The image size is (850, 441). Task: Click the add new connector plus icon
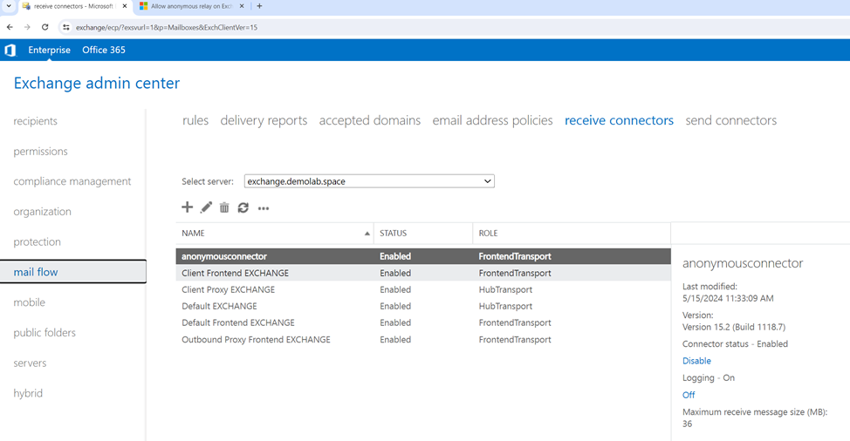[x=187, y=207]
